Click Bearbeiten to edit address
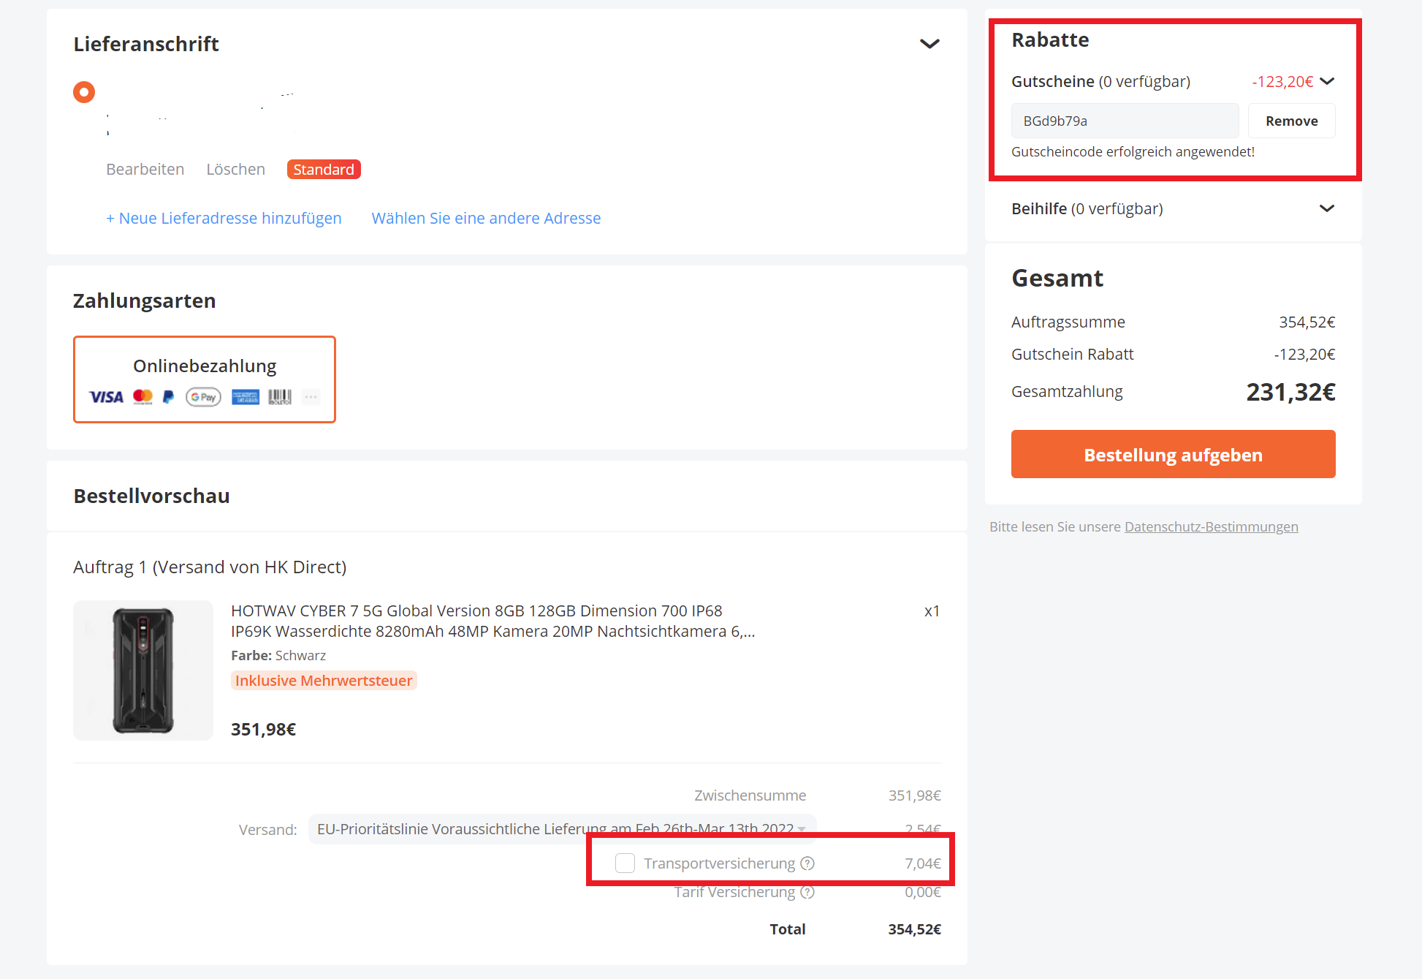This screenshot has width=1422, height=979. (145, 169)
